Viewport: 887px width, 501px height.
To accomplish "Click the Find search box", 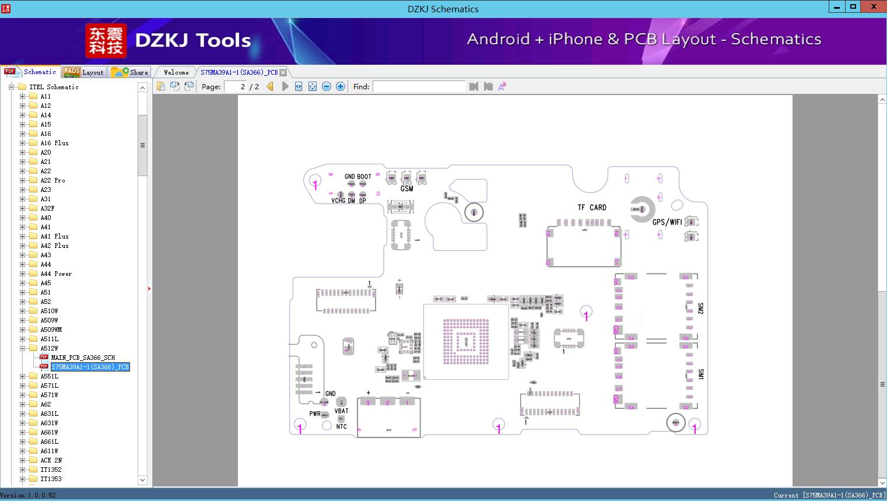I will click(419, 86).
